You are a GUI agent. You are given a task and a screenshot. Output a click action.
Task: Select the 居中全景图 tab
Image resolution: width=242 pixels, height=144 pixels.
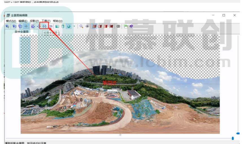click(22, 32)
